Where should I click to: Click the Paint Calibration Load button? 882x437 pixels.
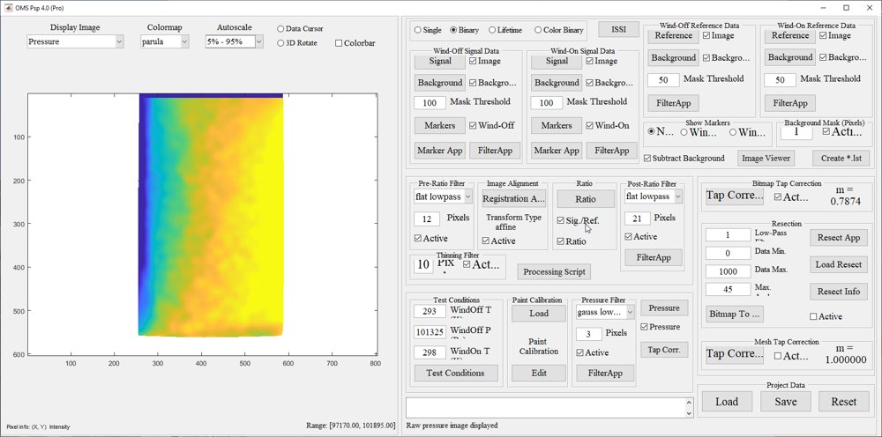538,314
